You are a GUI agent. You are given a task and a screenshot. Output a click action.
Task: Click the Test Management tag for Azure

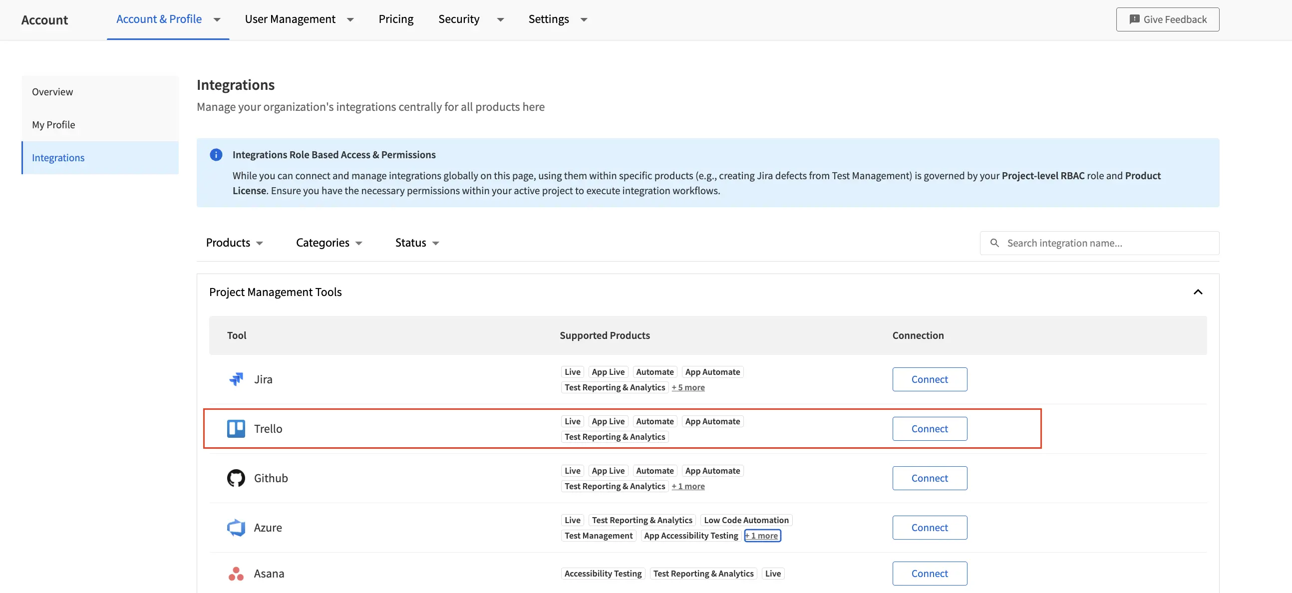click(599, 535)
